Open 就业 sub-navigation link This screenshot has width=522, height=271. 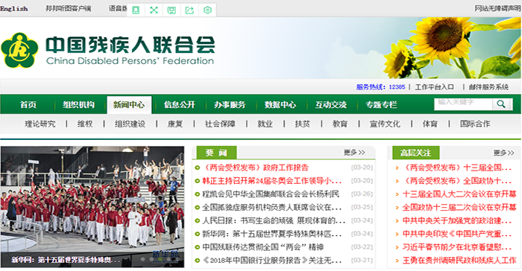coord(265,124)
